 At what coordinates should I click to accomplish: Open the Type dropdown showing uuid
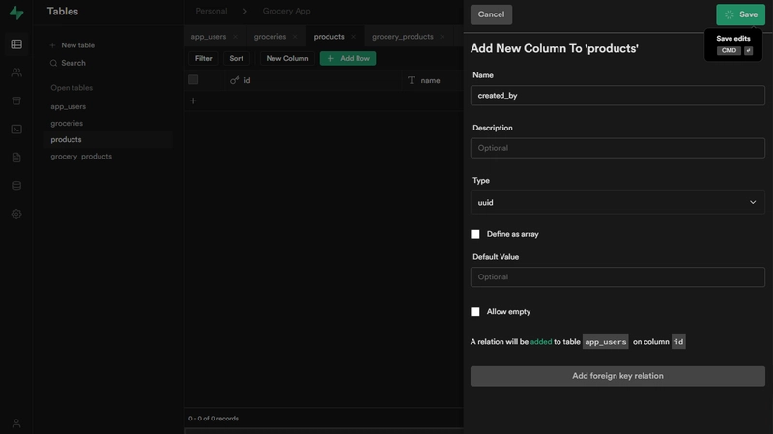617,203
